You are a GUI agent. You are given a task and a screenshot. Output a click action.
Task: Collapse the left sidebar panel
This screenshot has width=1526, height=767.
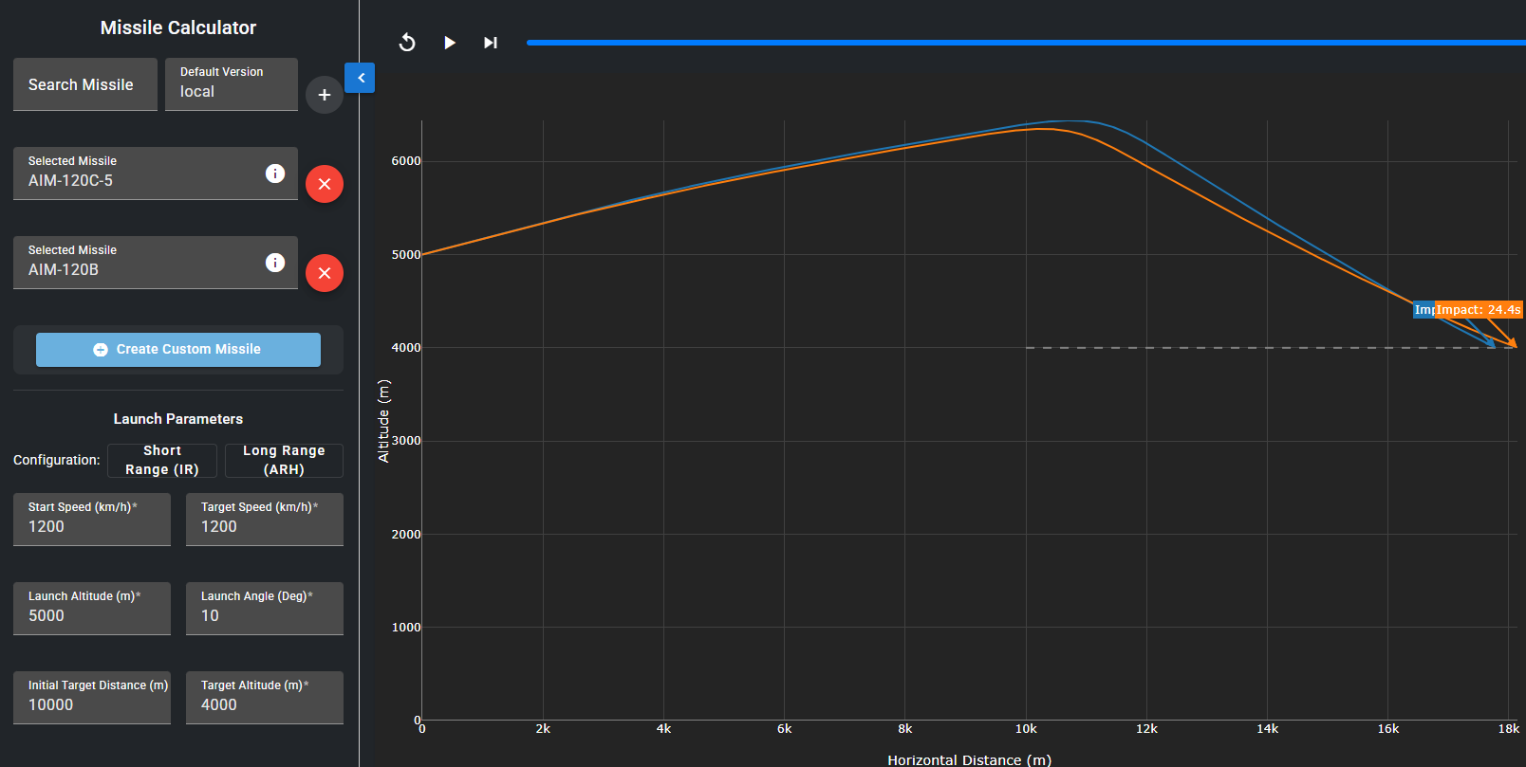coord(360,78)
